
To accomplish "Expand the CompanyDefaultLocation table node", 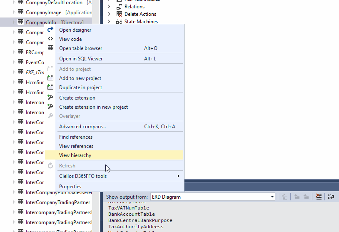I will pos(14,2).
